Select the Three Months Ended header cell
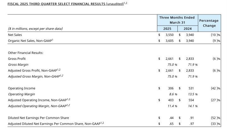This screenshot has width=227, height=131. pos(177,20)
